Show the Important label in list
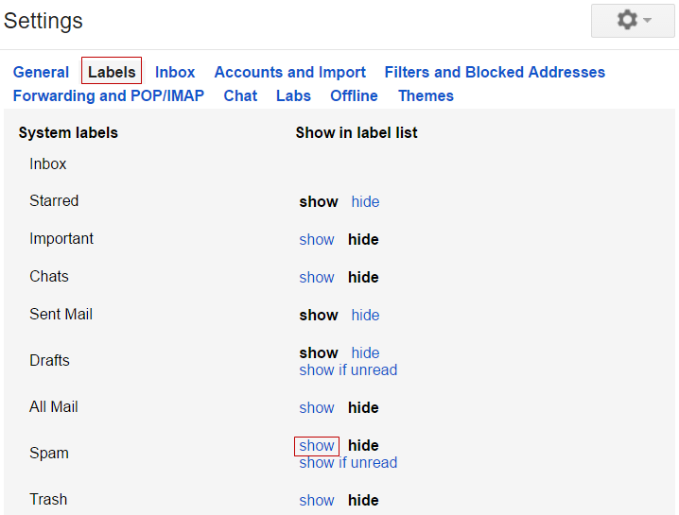The image size is (679, 515). tap(317, 239)
